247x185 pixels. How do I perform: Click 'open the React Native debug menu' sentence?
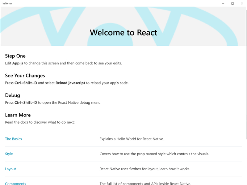point(53,103)
